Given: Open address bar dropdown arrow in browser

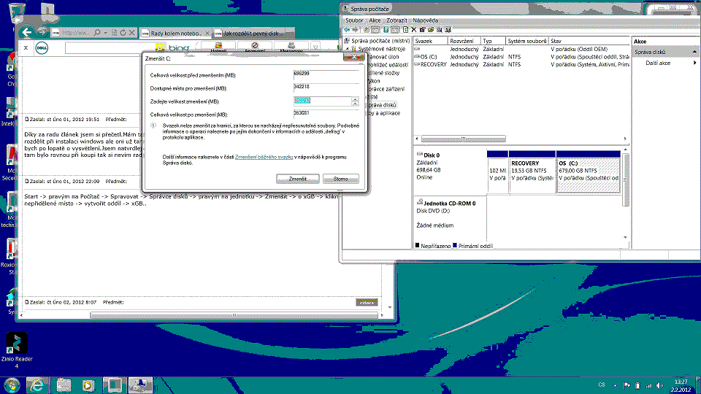Looking at the screenshot, I should (x=105, y=33).
